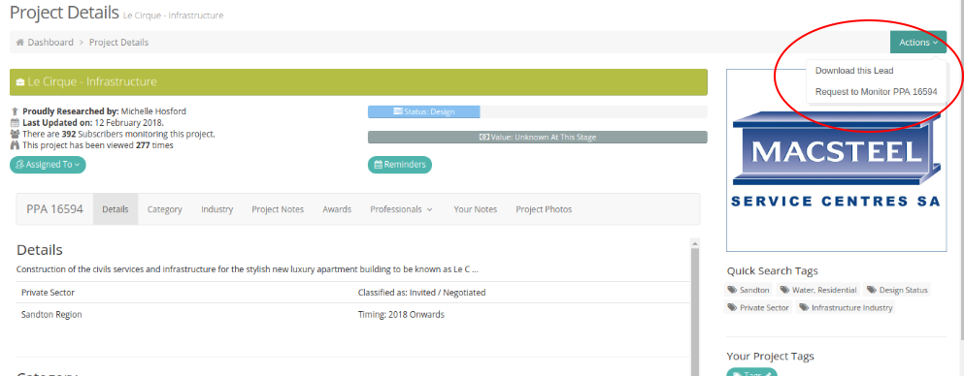Open the Industry tab
This screenshot has height=376, width=964.
point(217,209)
